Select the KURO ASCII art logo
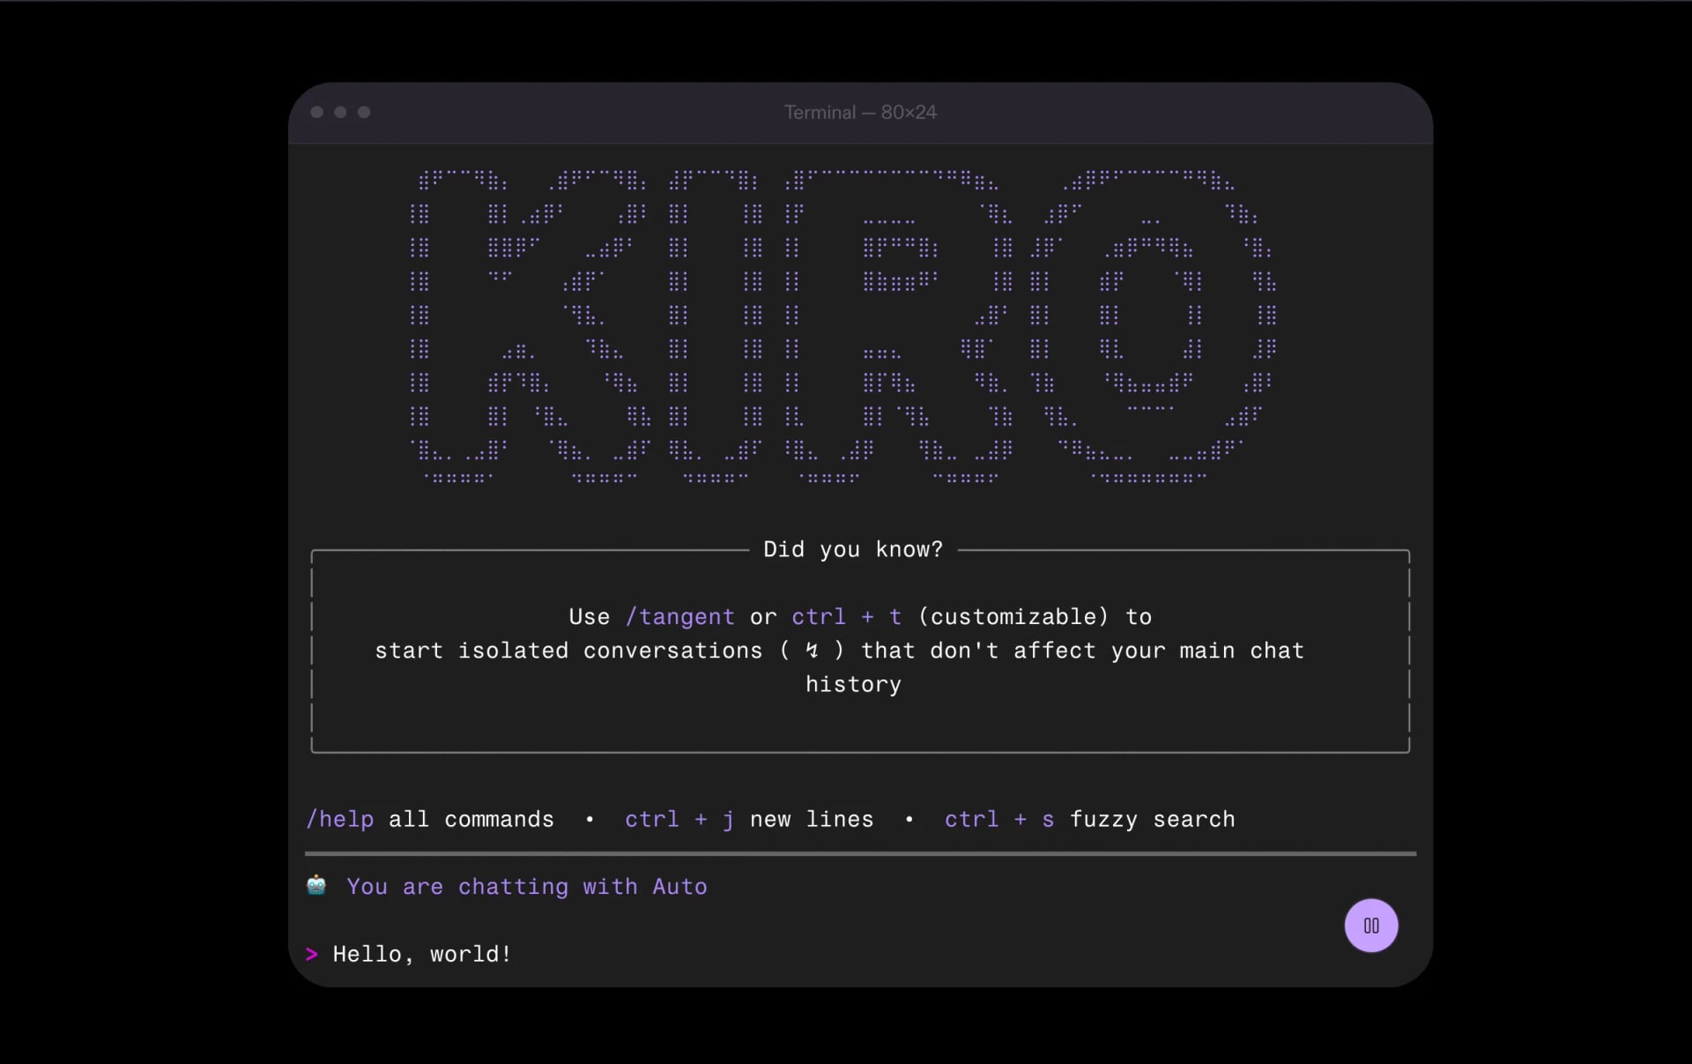 (842, 326)
